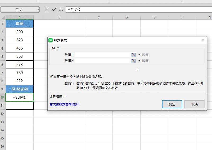Select column F header
This screenshot has width=212, height=150.
point(182,17)
